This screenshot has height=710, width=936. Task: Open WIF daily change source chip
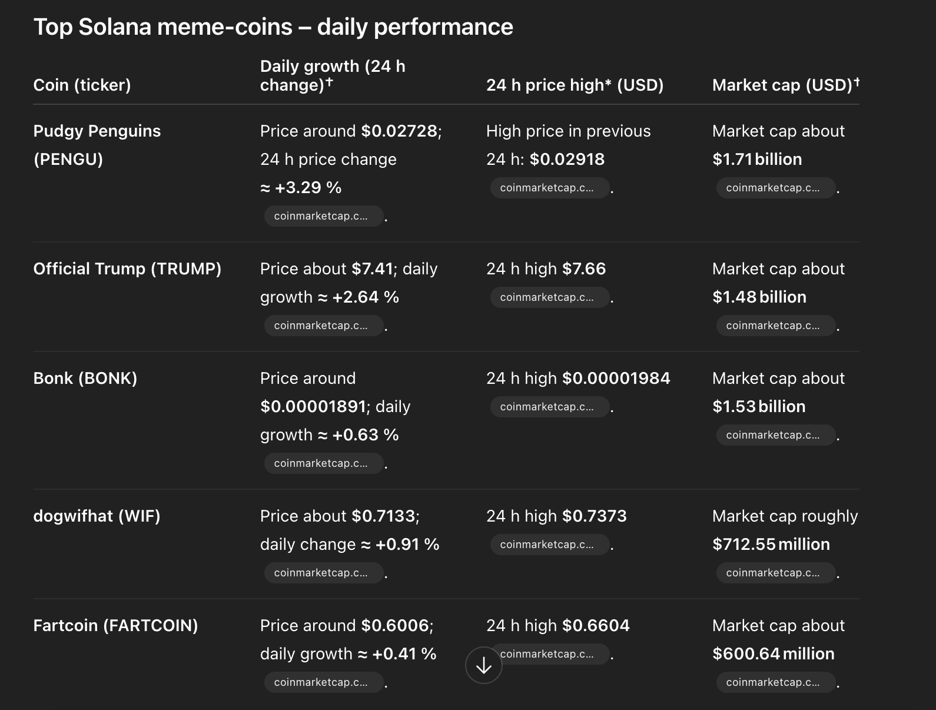click(x=323, y=573)
